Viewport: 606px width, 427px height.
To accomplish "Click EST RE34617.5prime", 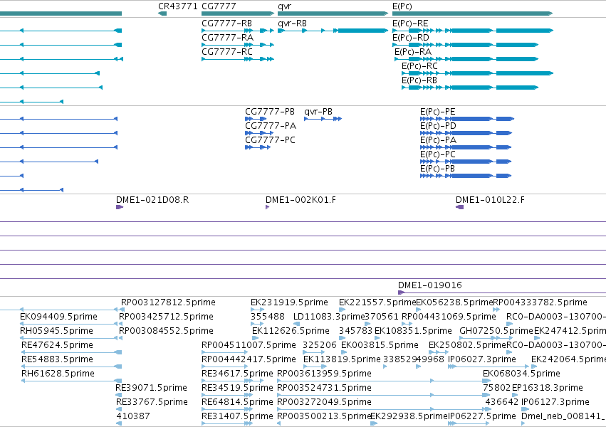I will pos(237,374).
